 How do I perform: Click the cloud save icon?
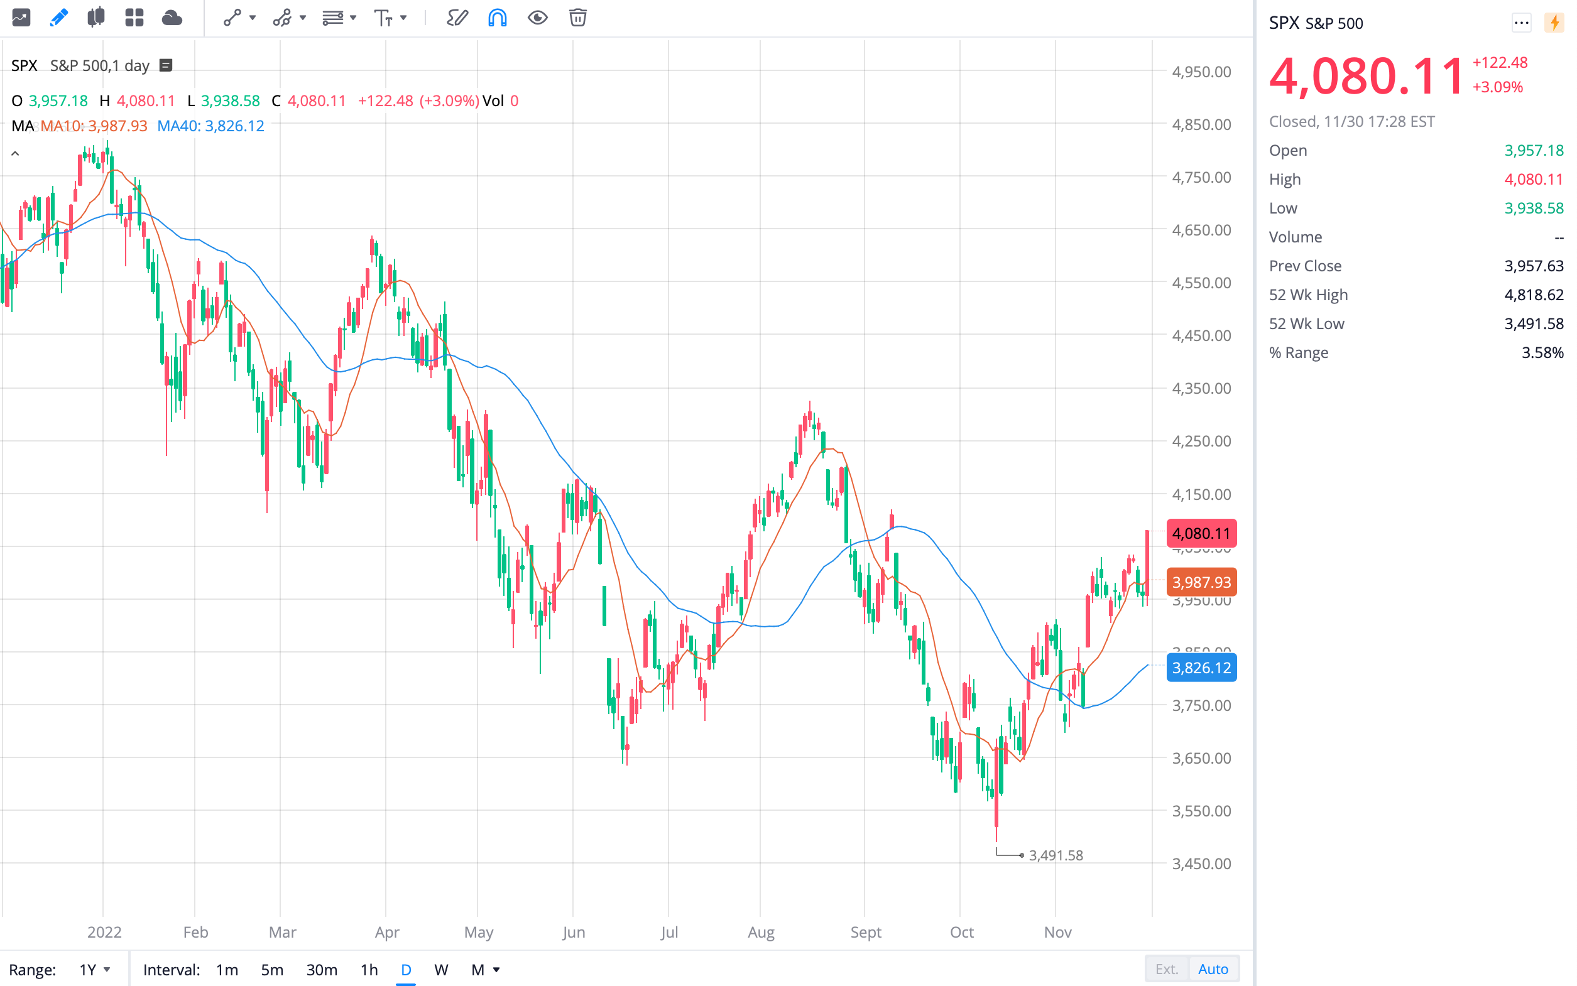(x=172, y=18)
